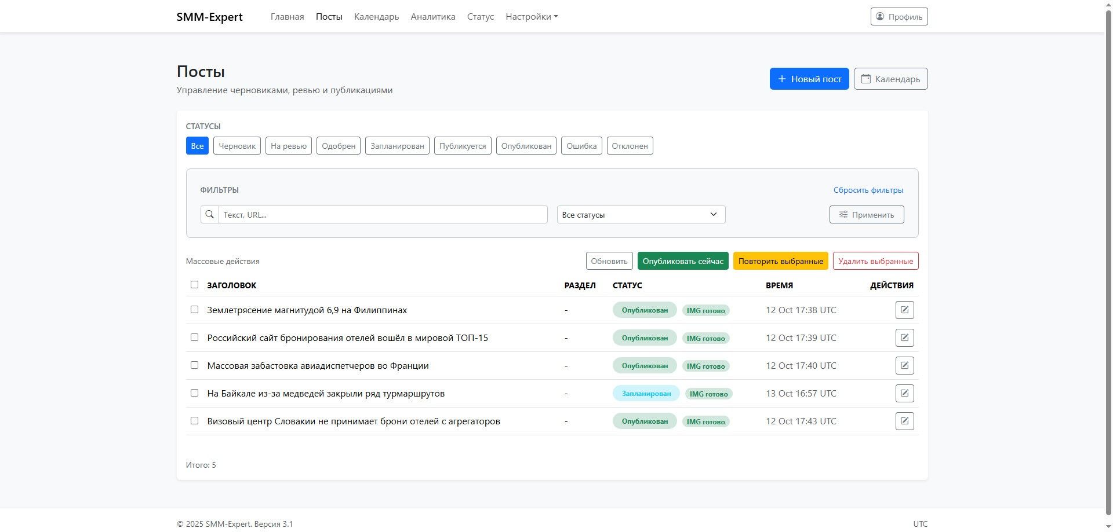Click the '13 Oct 16:57 UTC' time cell
This screenshot has height=532, width=1113.
coord(801,394)
